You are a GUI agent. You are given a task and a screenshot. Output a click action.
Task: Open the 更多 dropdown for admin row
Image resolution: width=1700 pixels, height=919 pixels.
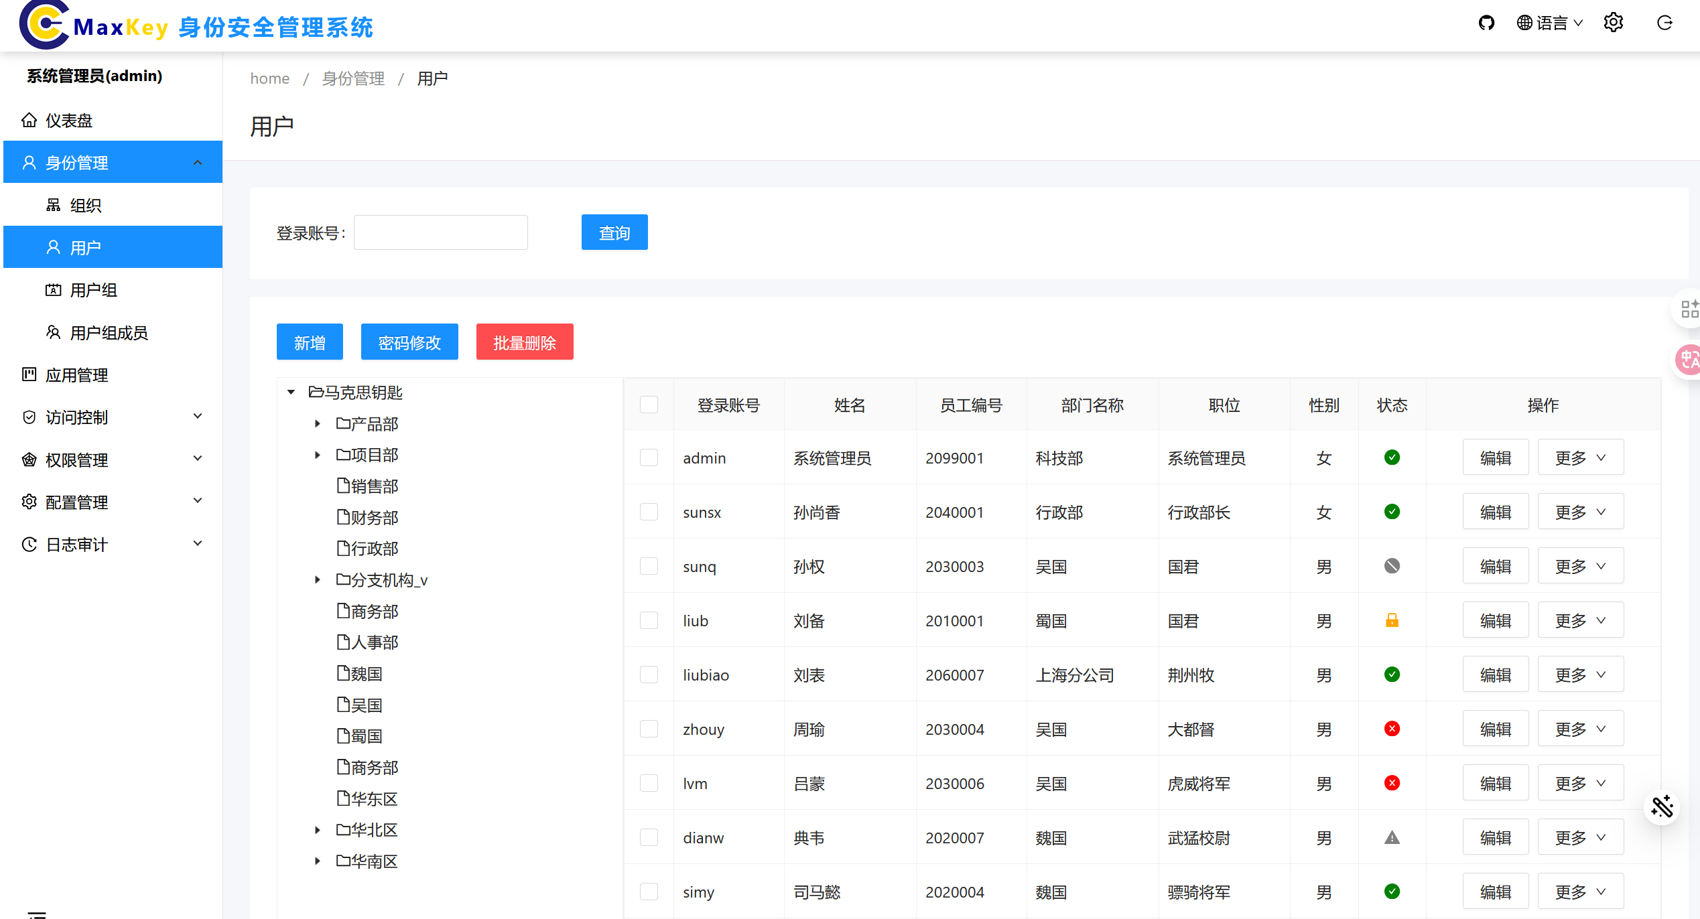1580,457
